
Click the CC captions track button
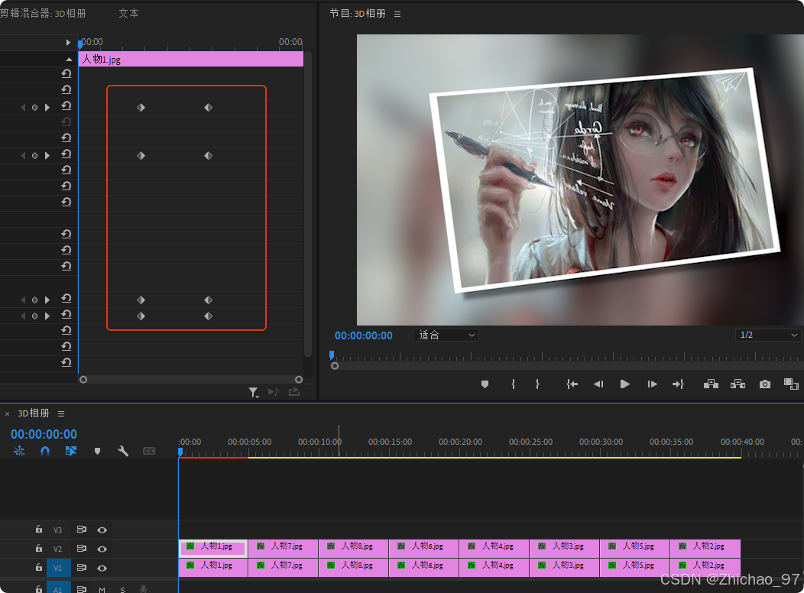[x=149, y=451]
